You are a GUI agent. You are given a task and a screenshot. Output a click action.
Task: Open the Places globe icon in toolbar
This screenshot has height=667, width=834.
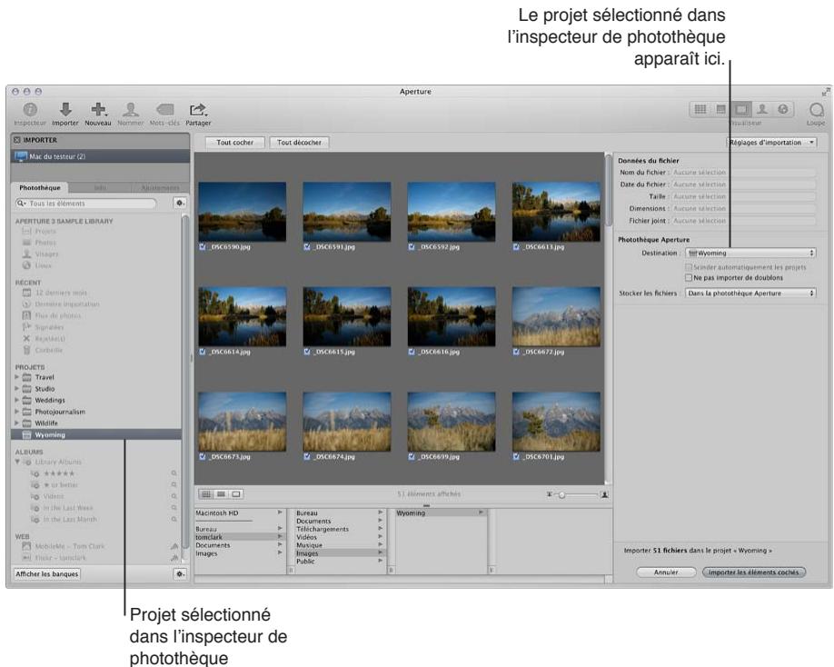point(782,109)
